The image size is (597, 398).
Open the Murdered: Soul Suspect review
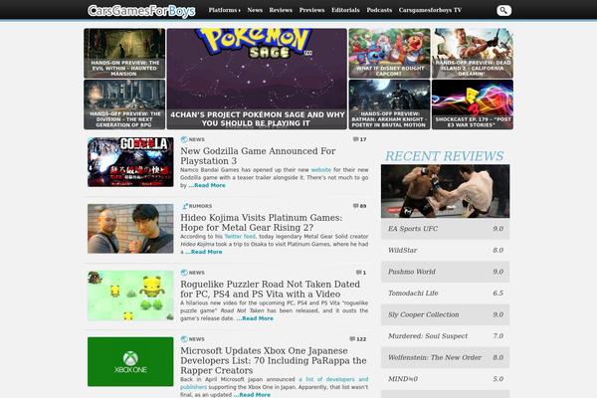click(x=445, y=336)
